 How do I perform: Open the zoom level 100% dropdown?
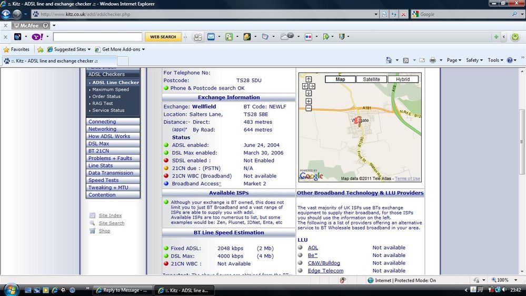(x=515, y=280)
